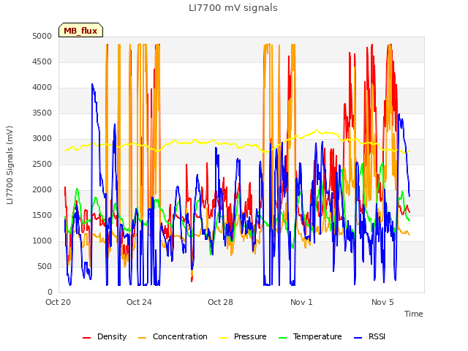Toggle the Concentration legend entry
468x351 pixels.
pos(173,336)
